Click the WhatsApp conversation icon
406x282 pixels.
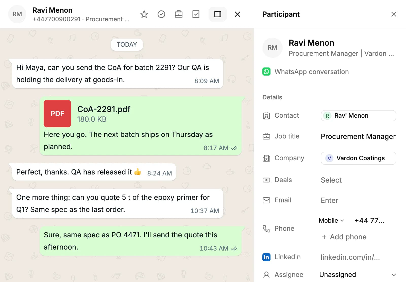click(266, 72)
